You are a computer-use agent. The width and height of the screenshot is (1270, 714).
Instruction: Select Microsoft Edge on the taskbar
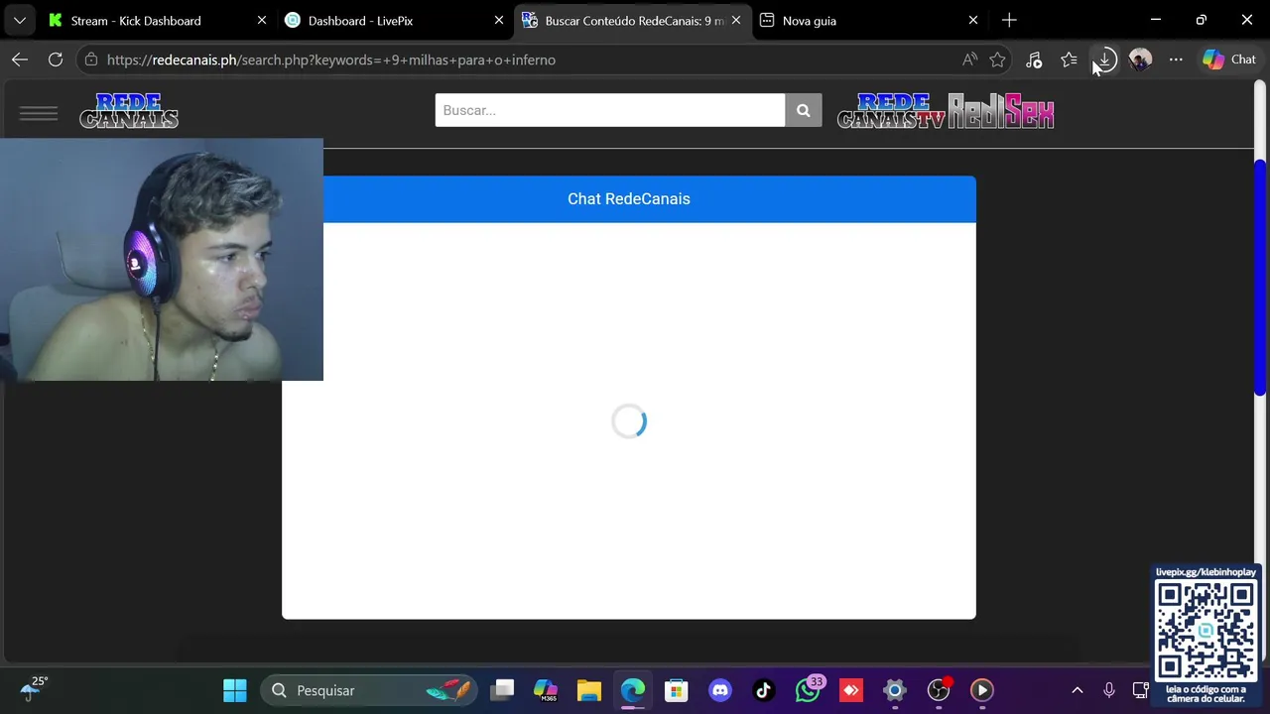pyautogui.click(x=633, y=690)
